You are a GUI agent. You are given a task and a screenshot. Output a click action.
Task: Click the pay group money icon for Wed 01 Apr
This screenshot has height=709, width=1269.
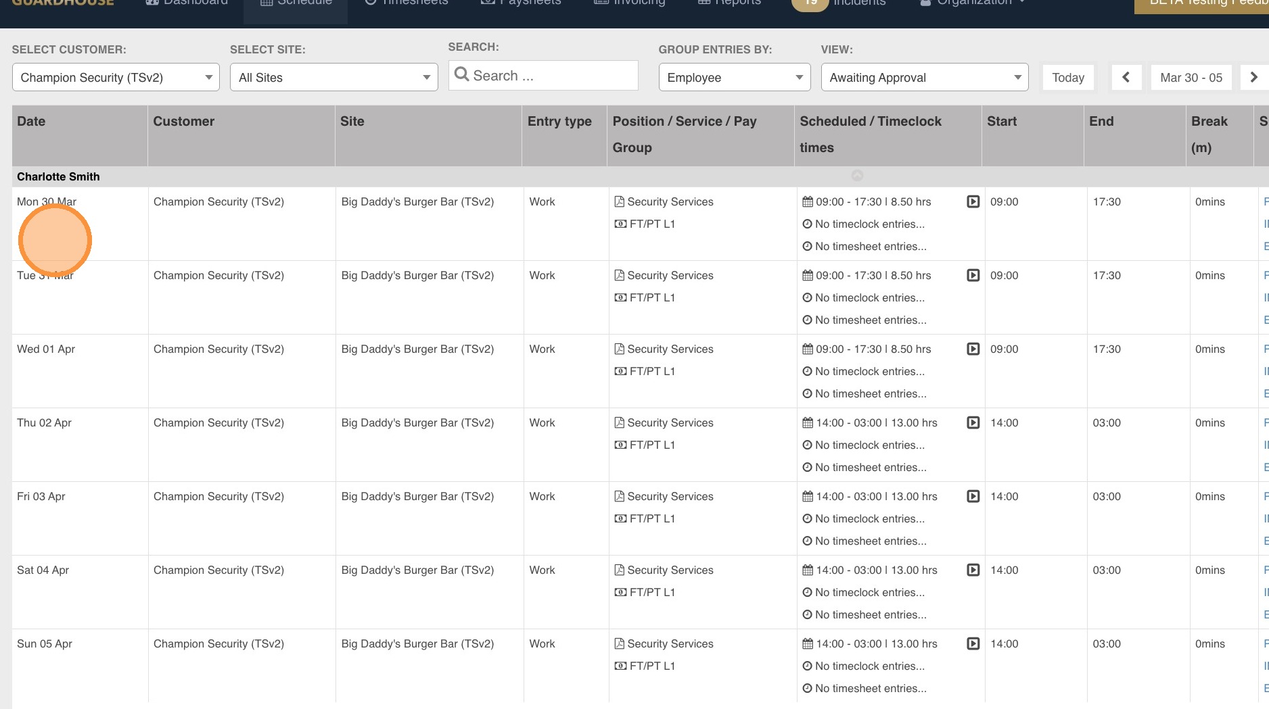[x=620, y=371]
